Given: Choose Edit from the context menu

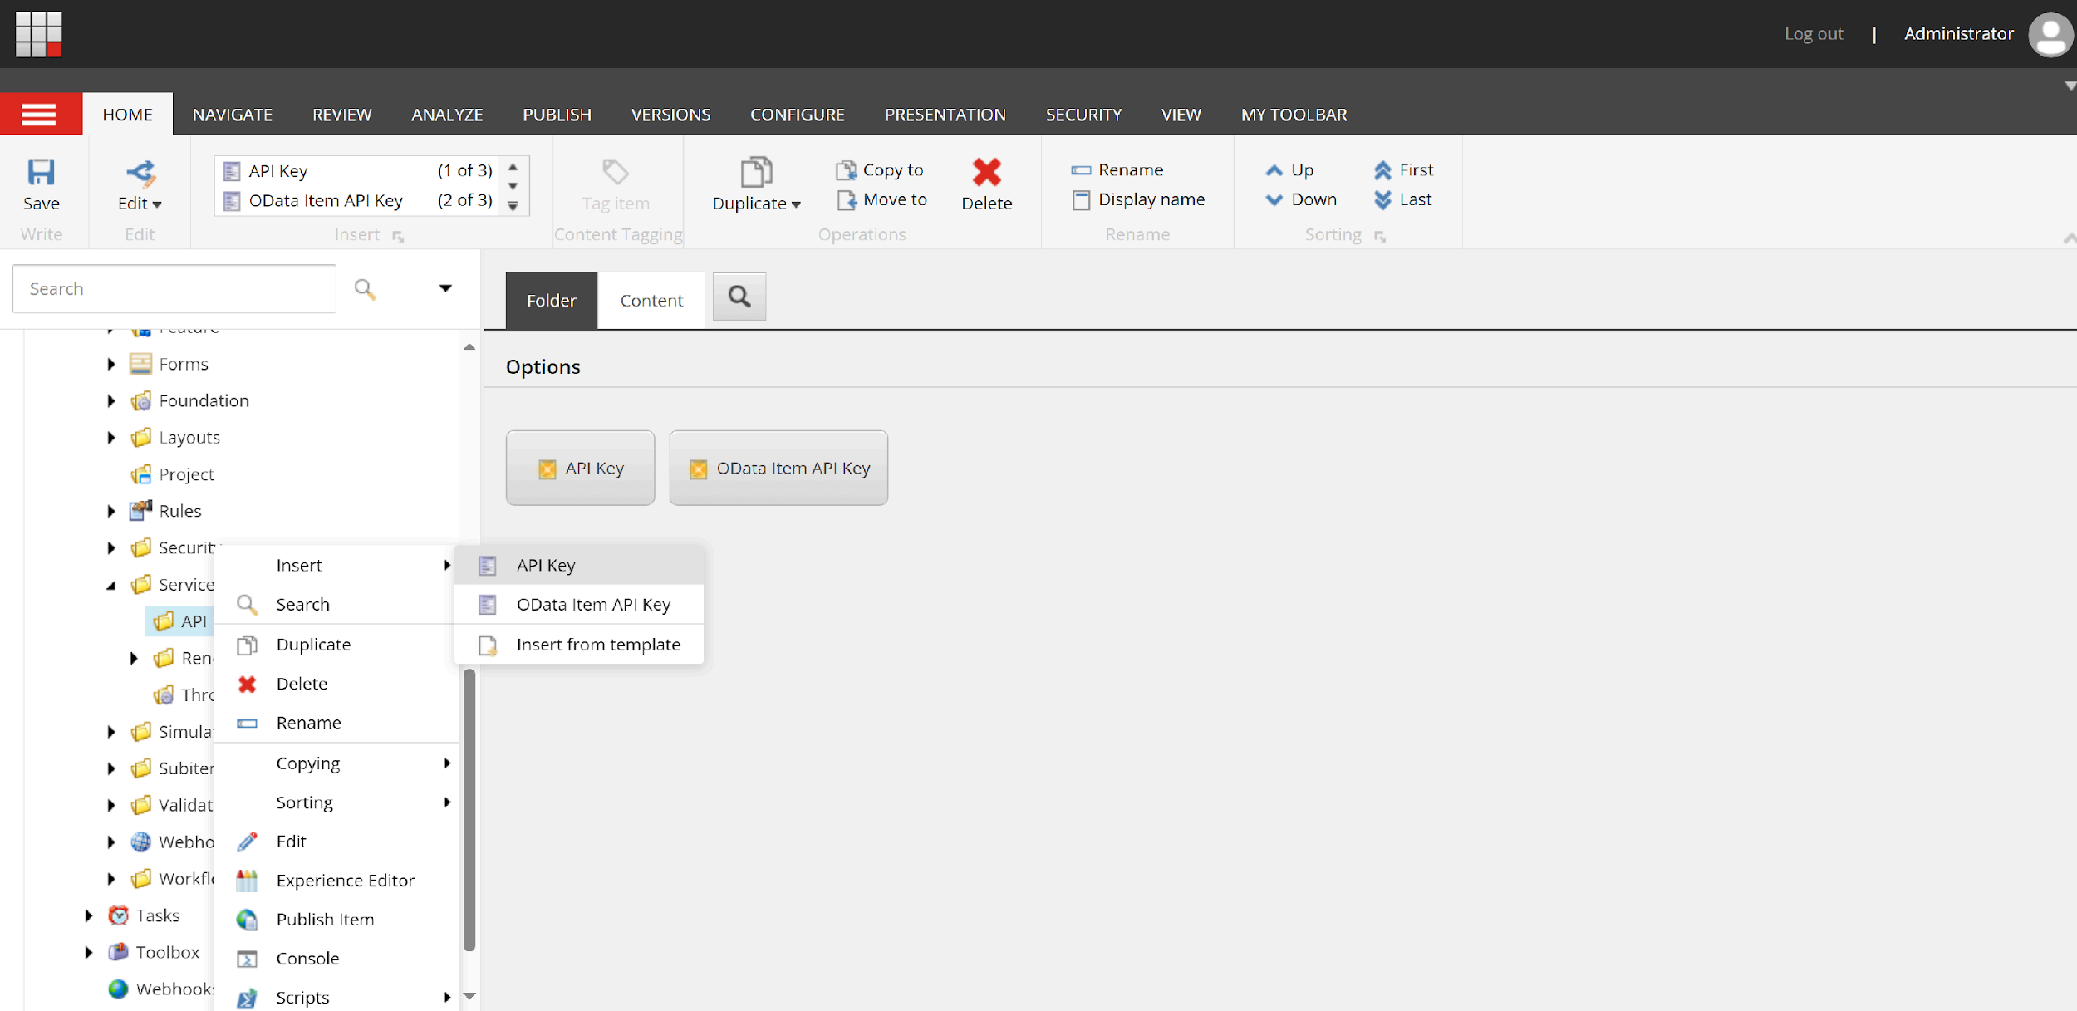Looking at the screenshot, I should (x=336, y=842).
